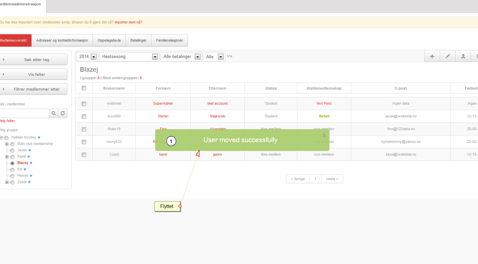Screen dimensions: 478x264
Task: Open the 2014 year dropdown
Action: (87, 57)
